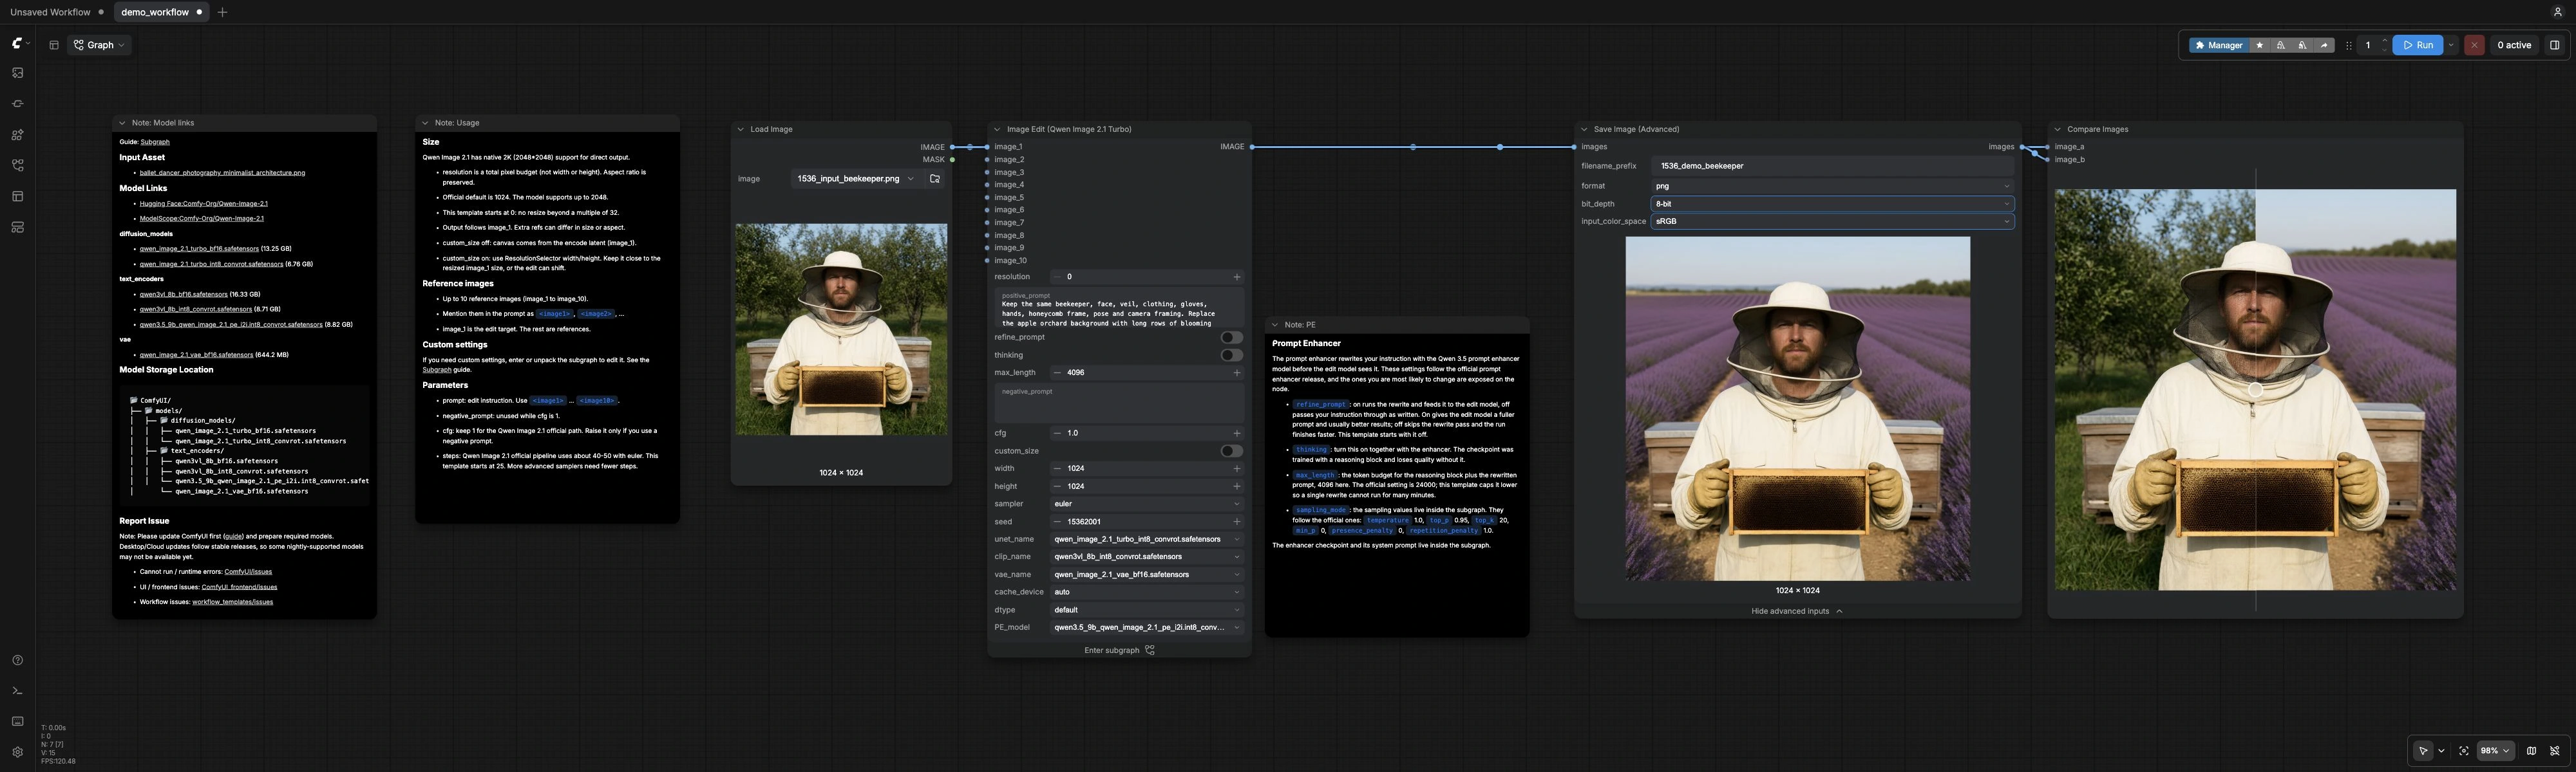Image resolution: width=2576 pixels, height=772 pixels.
Task: Toggle link visibility icon in the bottom toolbar
Action: tap(2554, 751)
